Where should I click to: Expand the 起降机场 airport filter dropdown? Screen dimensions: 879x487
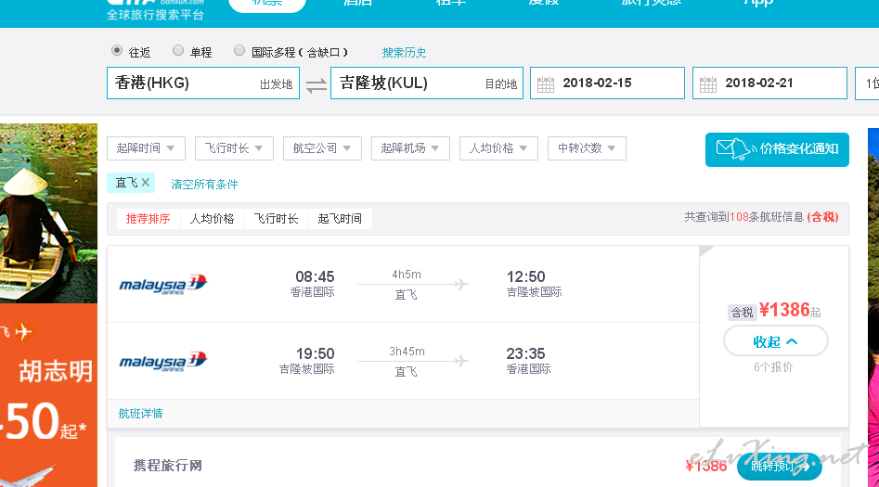pos(410,148)
